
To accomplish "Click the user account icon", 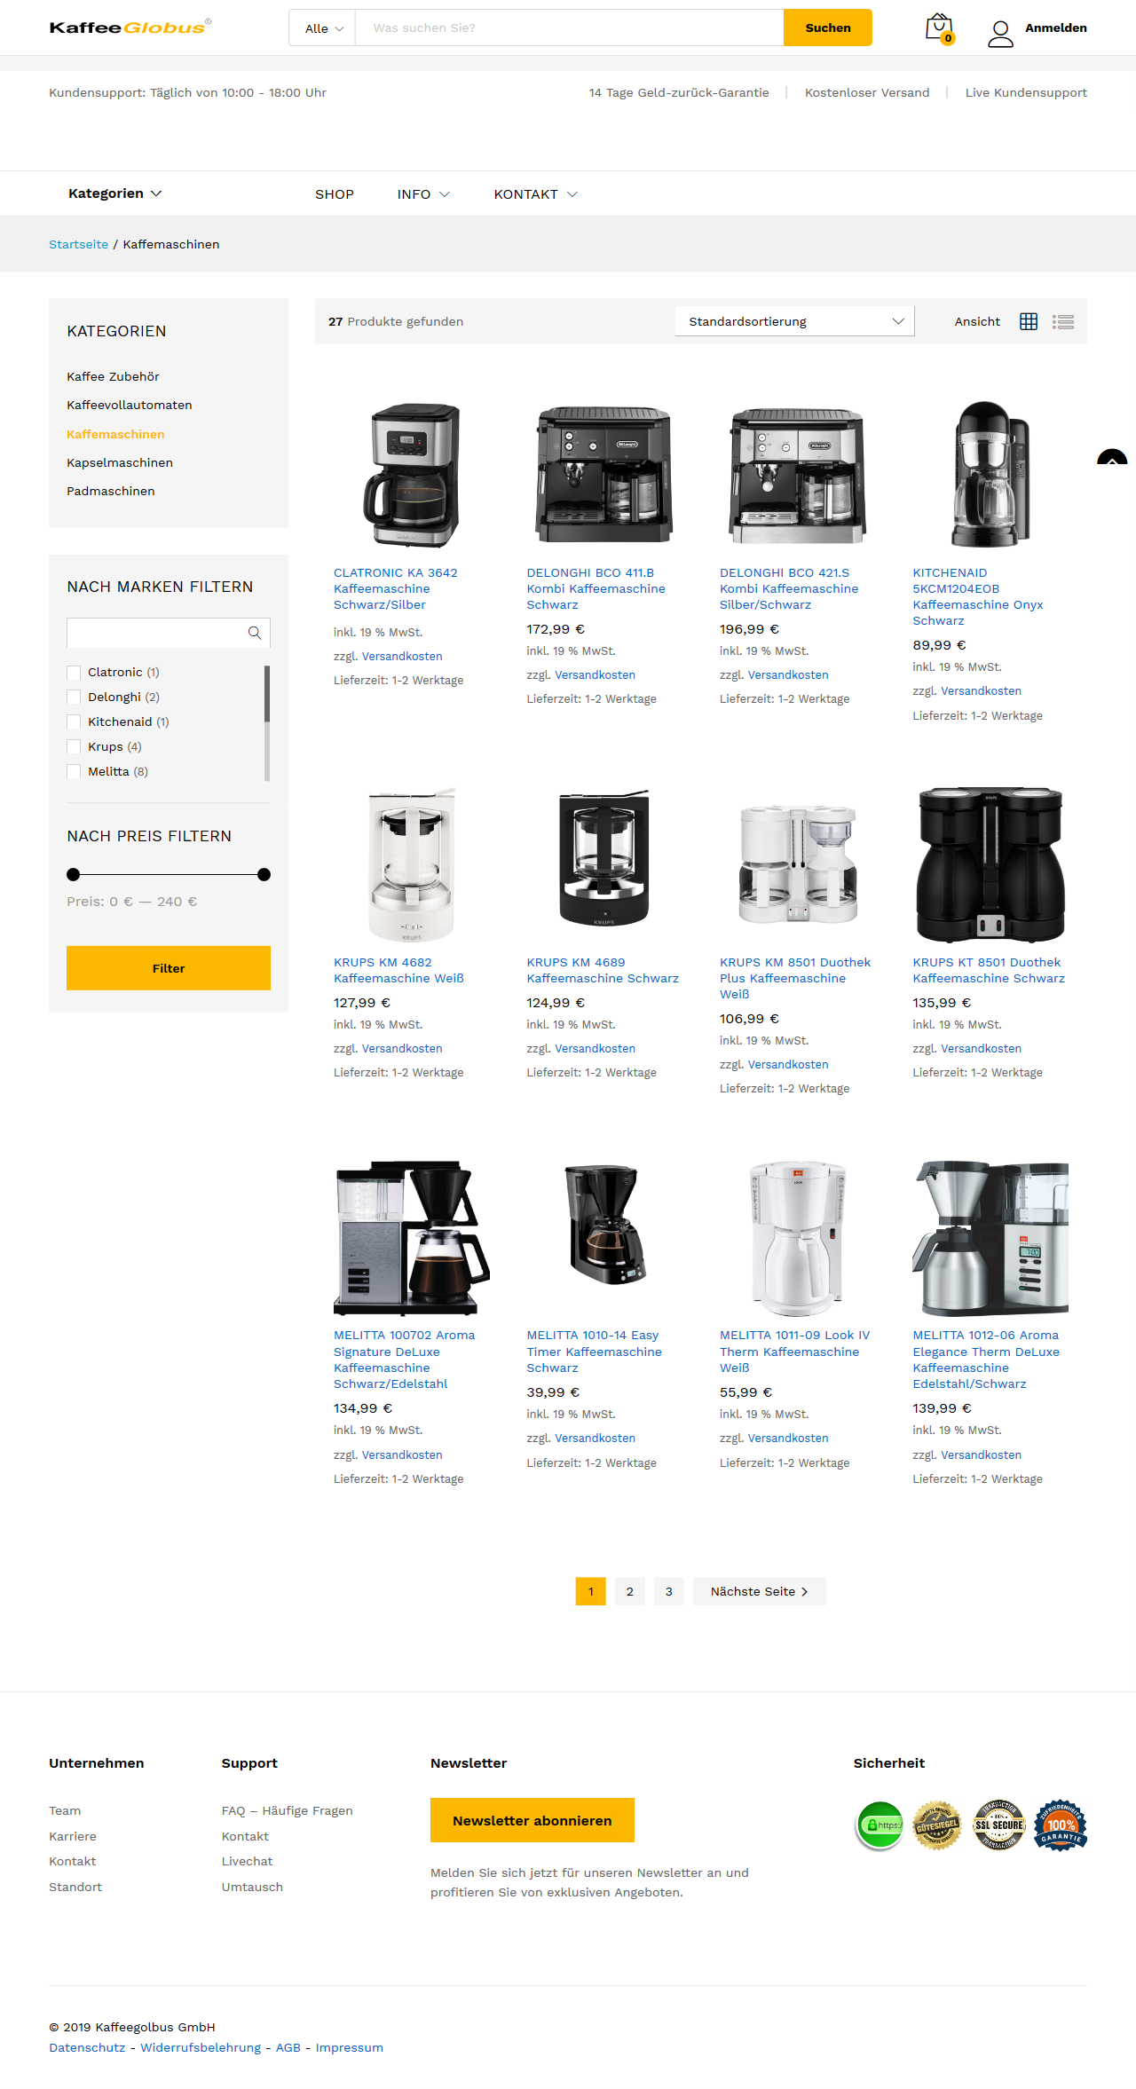I will 1000,34.
